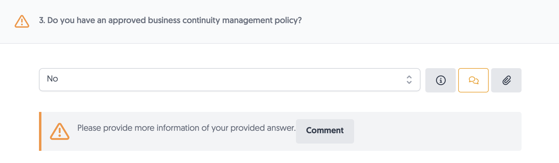The width and height of the screenshot is (559, 163).
Task: Click the up-down chevron arrows in the answer select
Action: click(409, 80)
